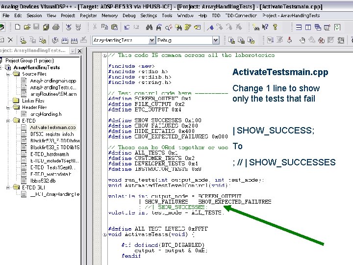
Task: Save all files using the multi-disk icon
Action: pyautogui.click(x=46, y=27)
